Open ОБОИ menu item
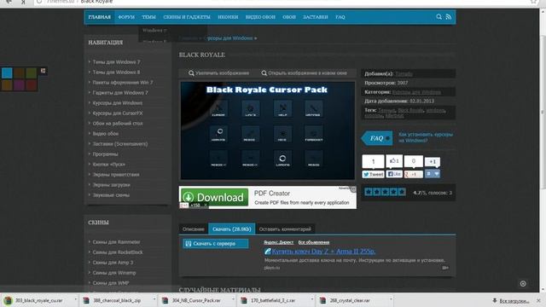 pos(289,17)
